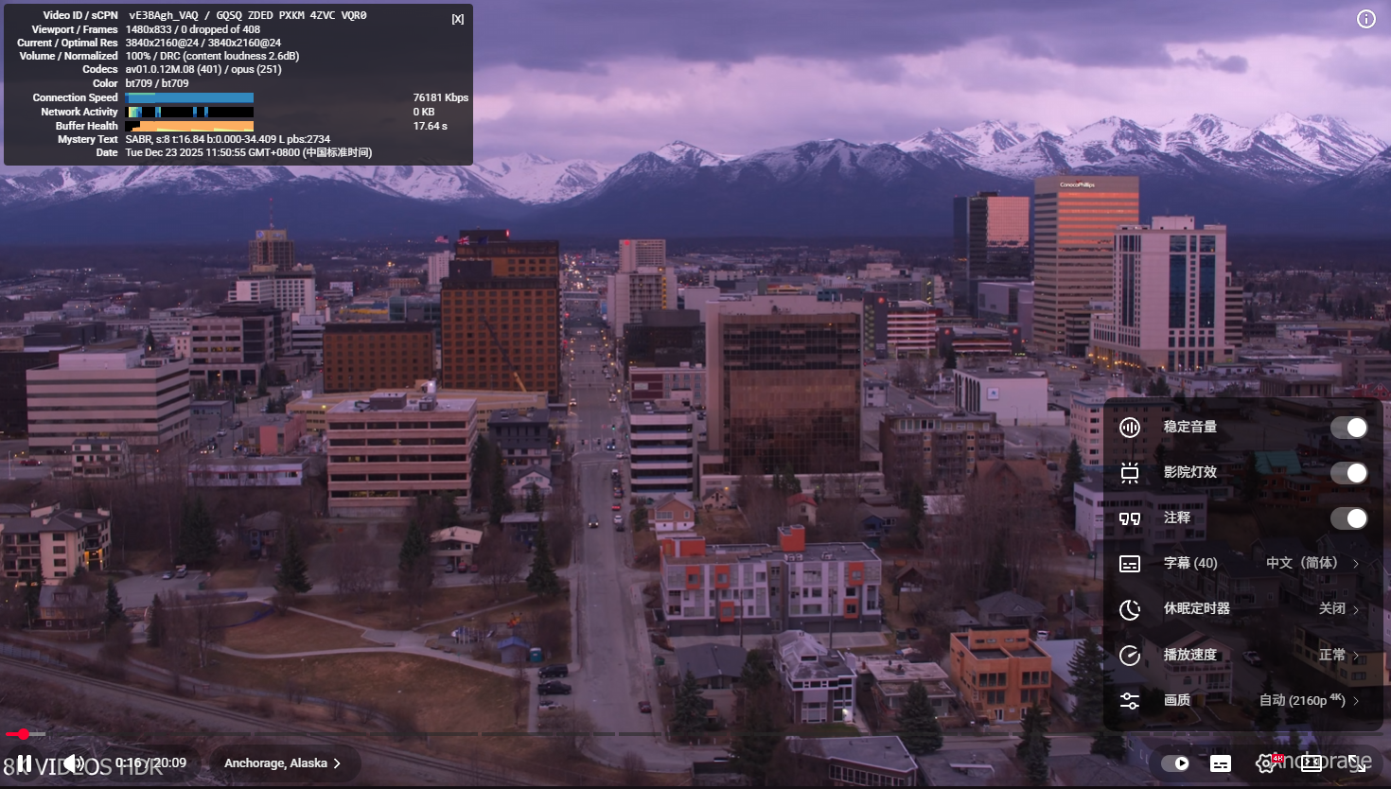Toggle subtitles with the captions icon
This screenshot has width=1391, height=789.
tap(1221, 763)
